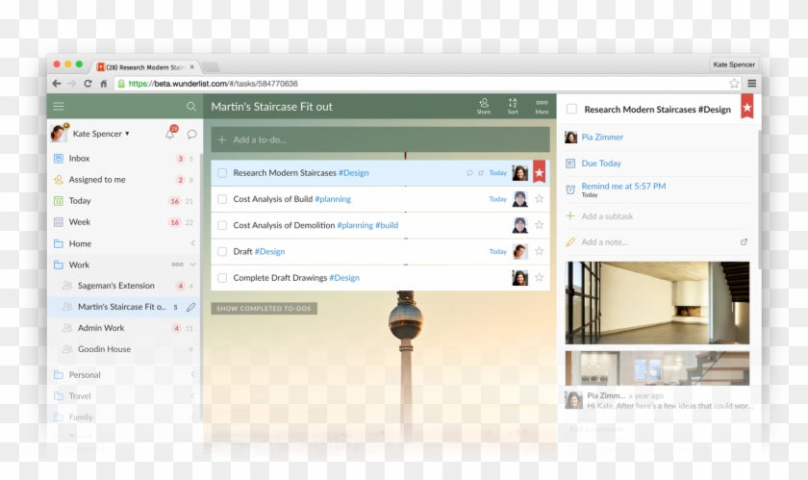The image size is (808, 480).
Task: Click the comment icon on Research task row
Action: point(469,173)
